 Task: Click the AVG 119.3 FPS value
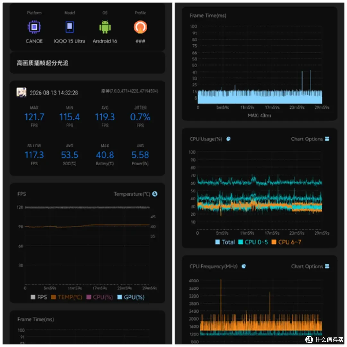coord(105,117)
